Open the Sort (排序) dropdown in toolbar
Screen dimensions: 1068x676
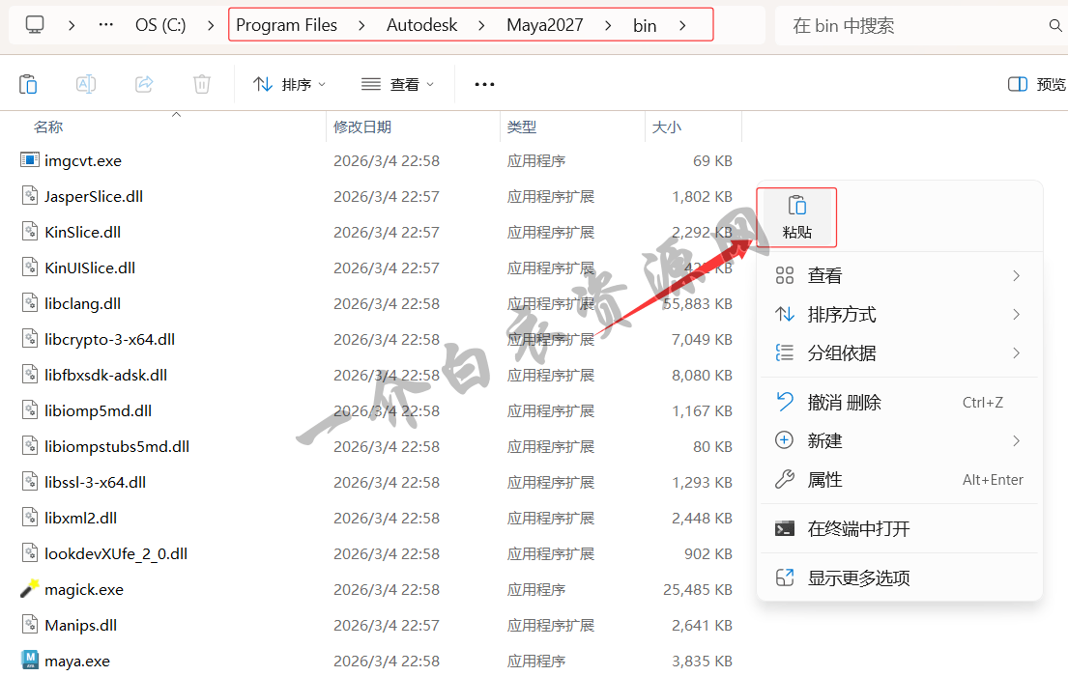pyautogui.click(x=289, y=84)
